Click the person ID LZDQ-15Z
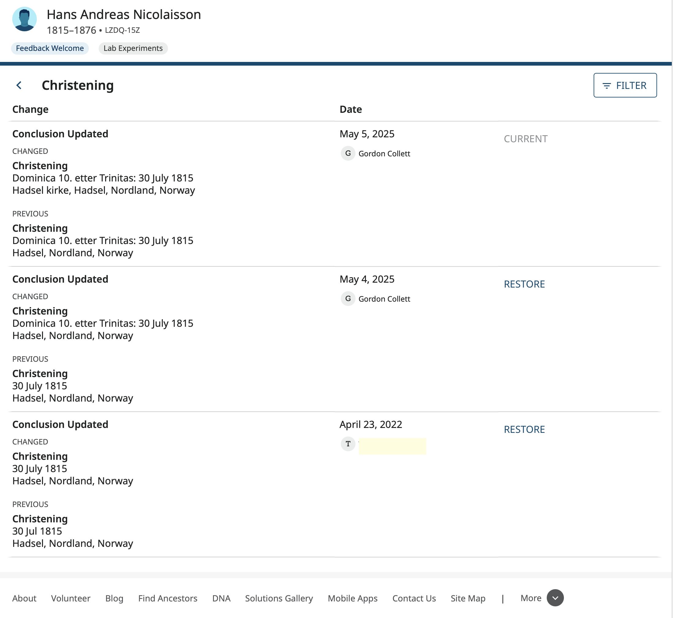Image resolution: width=673 pixels, height=618 pixels. [x=122, y=30]
